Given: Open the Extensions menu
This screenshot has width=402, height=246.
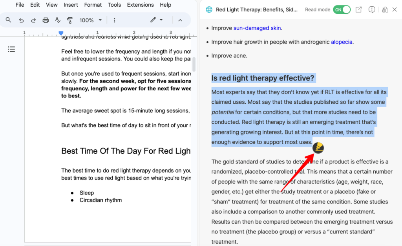Looking at the screenshot, I should tap(140, 5).
